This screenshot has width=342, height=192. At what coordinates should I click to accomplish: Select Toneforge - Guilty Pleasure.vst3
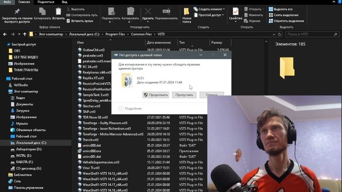[105, 123]
